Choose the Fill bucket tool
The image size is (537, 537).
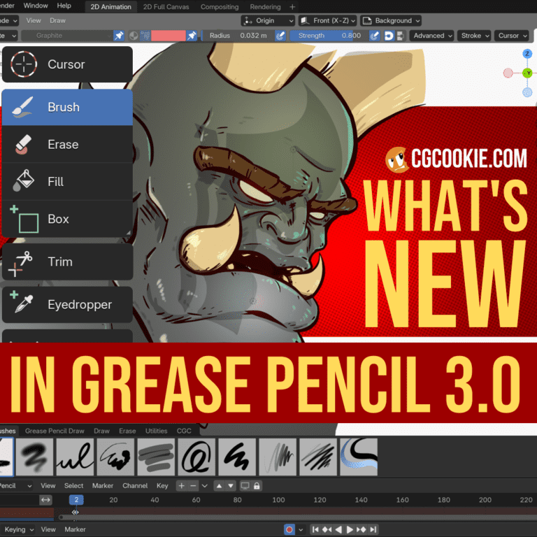pyautogui.click(x=66, y=181)
